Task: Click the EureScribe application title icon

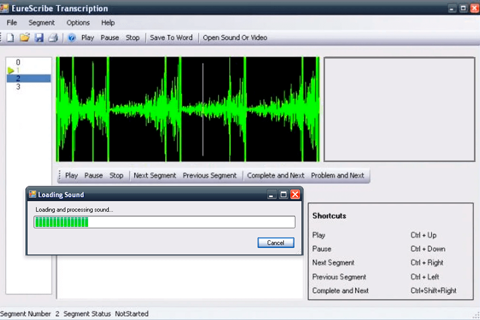Action: click(x=4, y=8)
